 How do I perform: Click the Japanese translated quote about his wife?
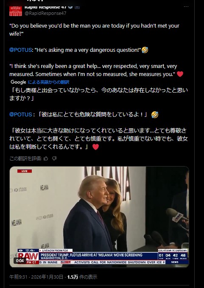click(x=98, y=138)
